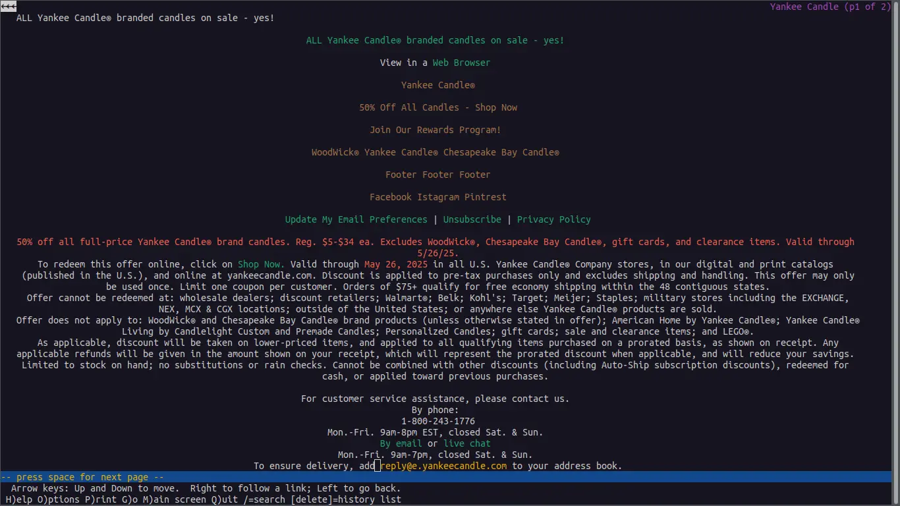Click the plain white 'ALL Yankee Candle®' heading line
The image size is (900, 506).
(146, 18)
